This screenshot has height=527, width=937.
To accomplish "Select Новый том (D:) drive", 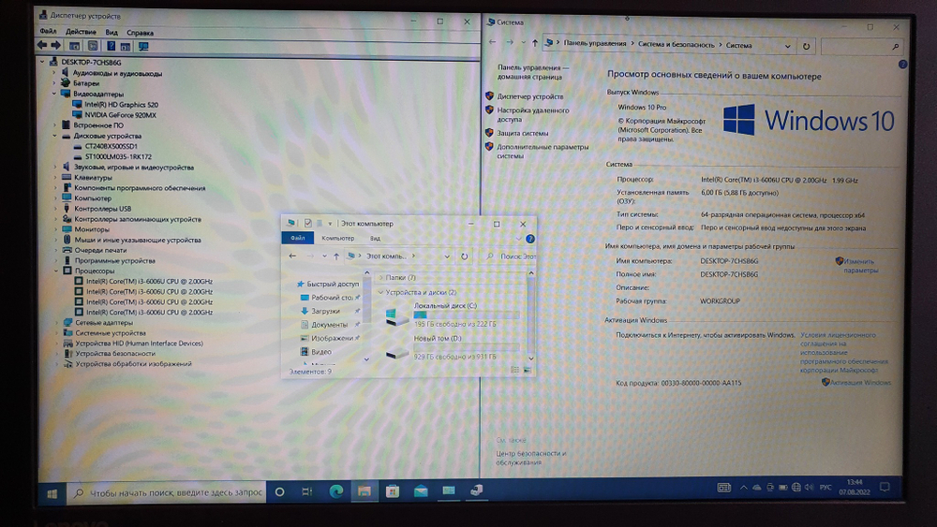I will (x=453, y=347).
